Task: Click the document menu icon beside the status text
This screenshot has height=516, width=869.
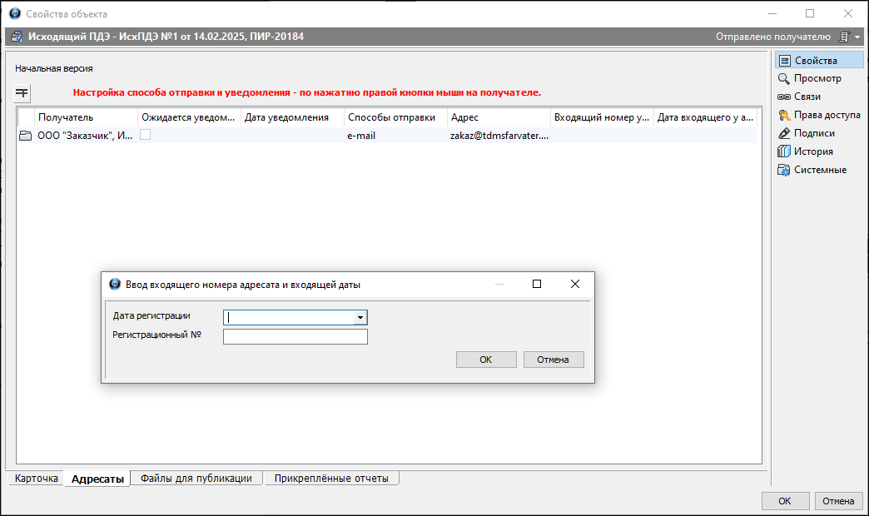Action: 844,37
